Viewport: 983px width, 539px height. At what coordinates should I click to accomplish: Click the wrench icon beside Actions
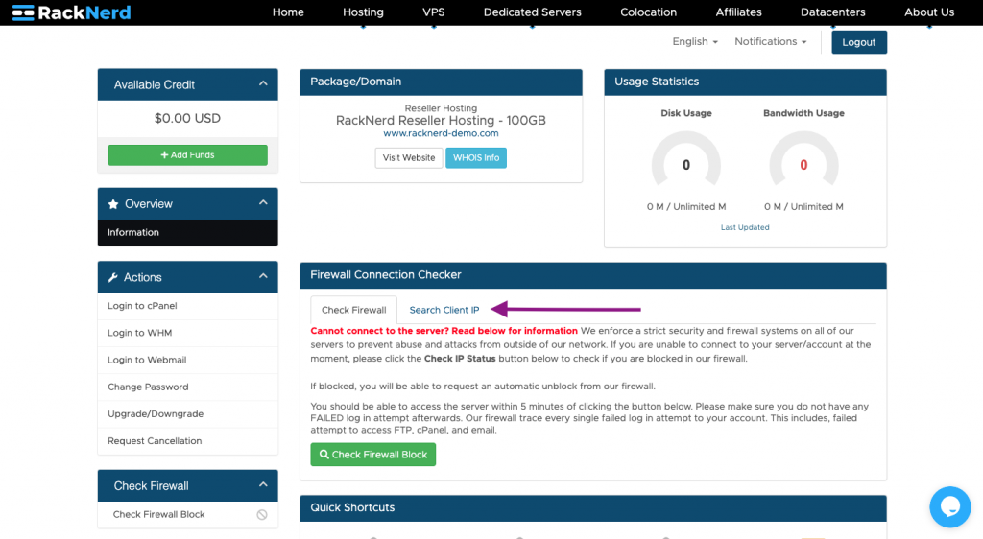pos(113,277)
